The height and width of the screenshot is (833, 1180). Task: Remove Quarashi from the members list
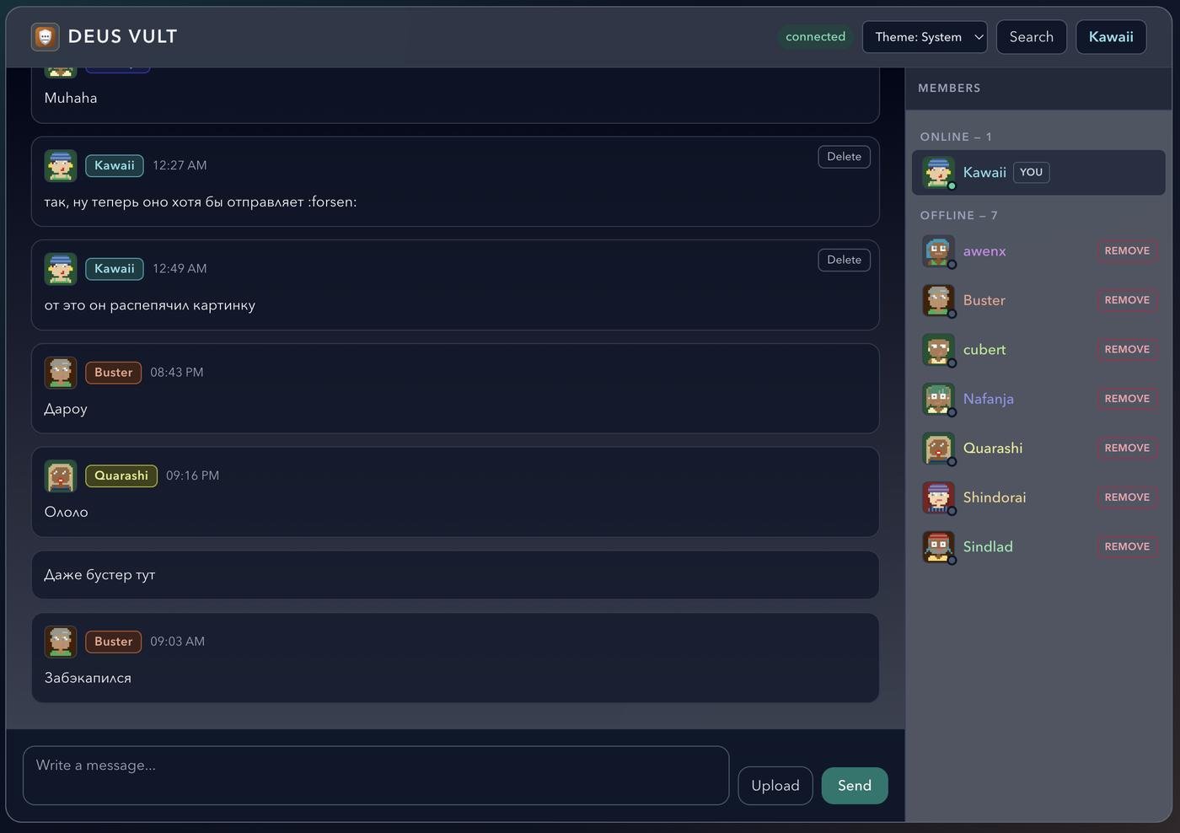pyautogui.click(x=1127, y=449)
